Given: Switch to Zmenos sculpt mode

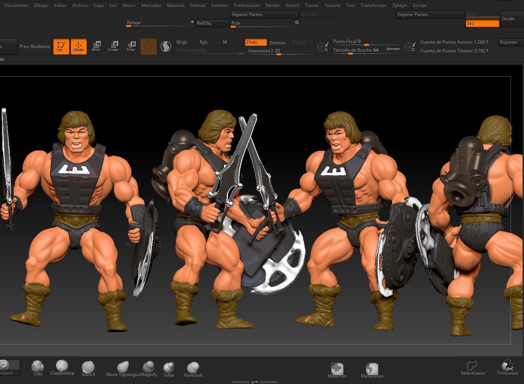Looking at the screenshot, I should click(279, 43).
